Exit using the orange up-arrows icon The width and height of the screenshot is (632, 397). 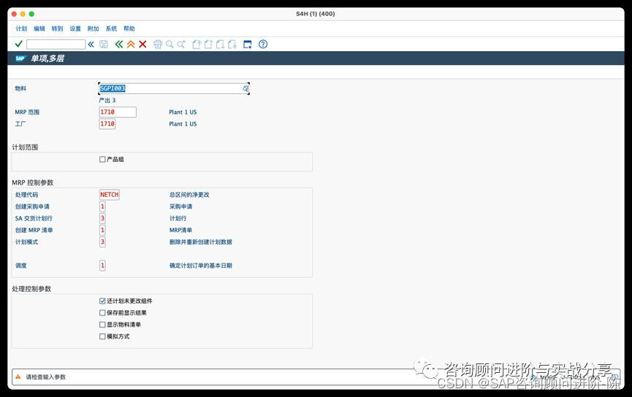click(x=131, y=45)
